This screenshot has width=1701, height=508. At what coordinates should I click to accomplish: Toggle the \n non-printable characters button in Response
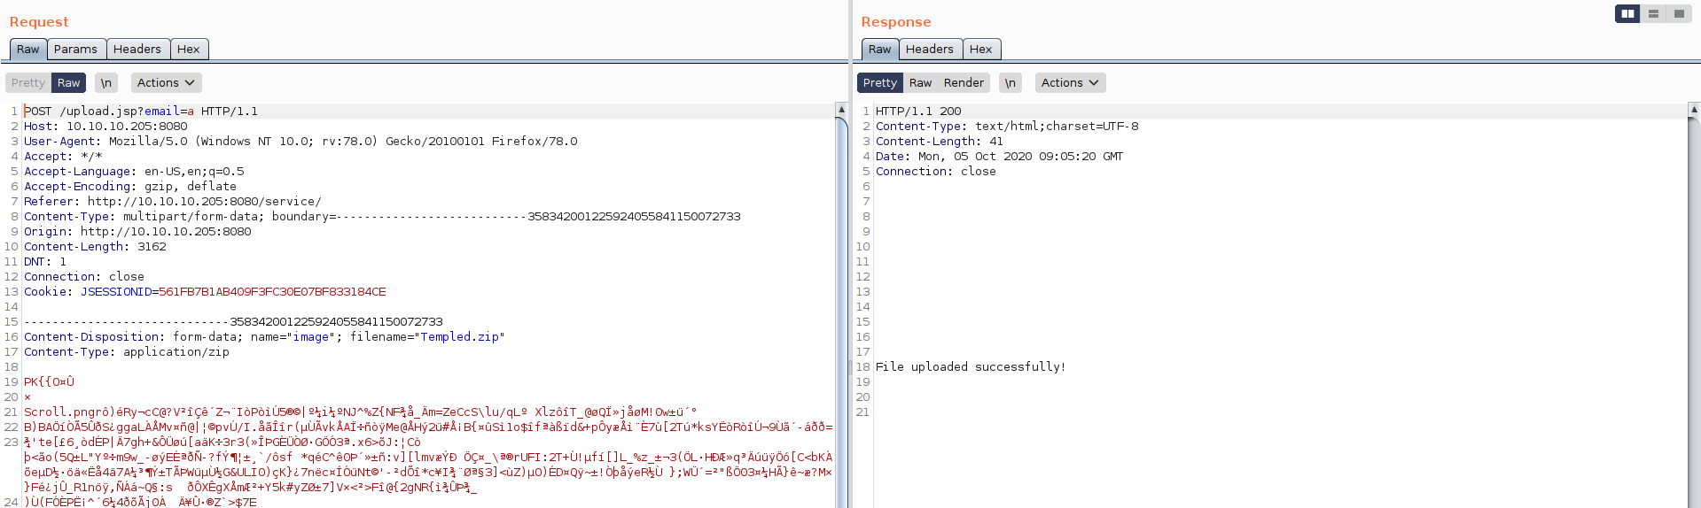pos(1010,83)
